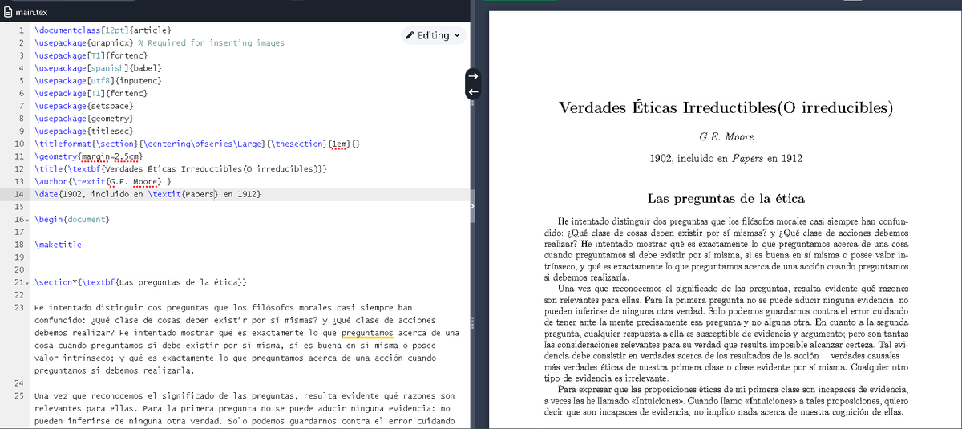Click the drag handle dots on the panel divider
962x429 pixels.
click(x=473, y=322)
